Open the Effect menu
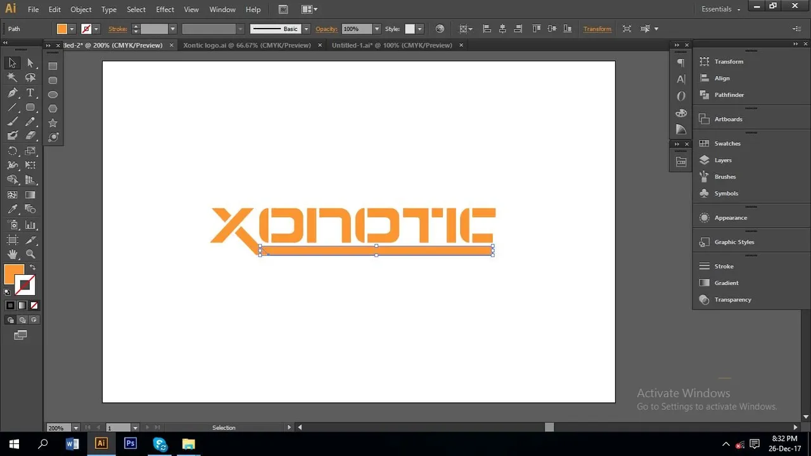The height and width of the screenshot is (456, 811). click(x=165, y=9)
